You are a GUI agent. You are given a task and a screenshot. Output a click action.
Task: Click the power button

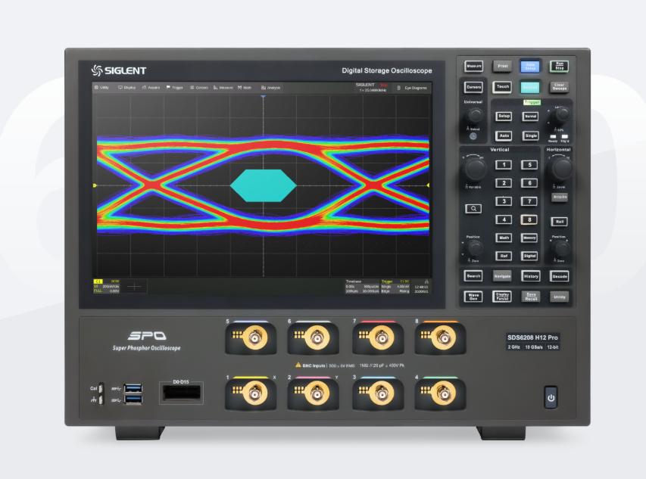click(x=551, y=397)
